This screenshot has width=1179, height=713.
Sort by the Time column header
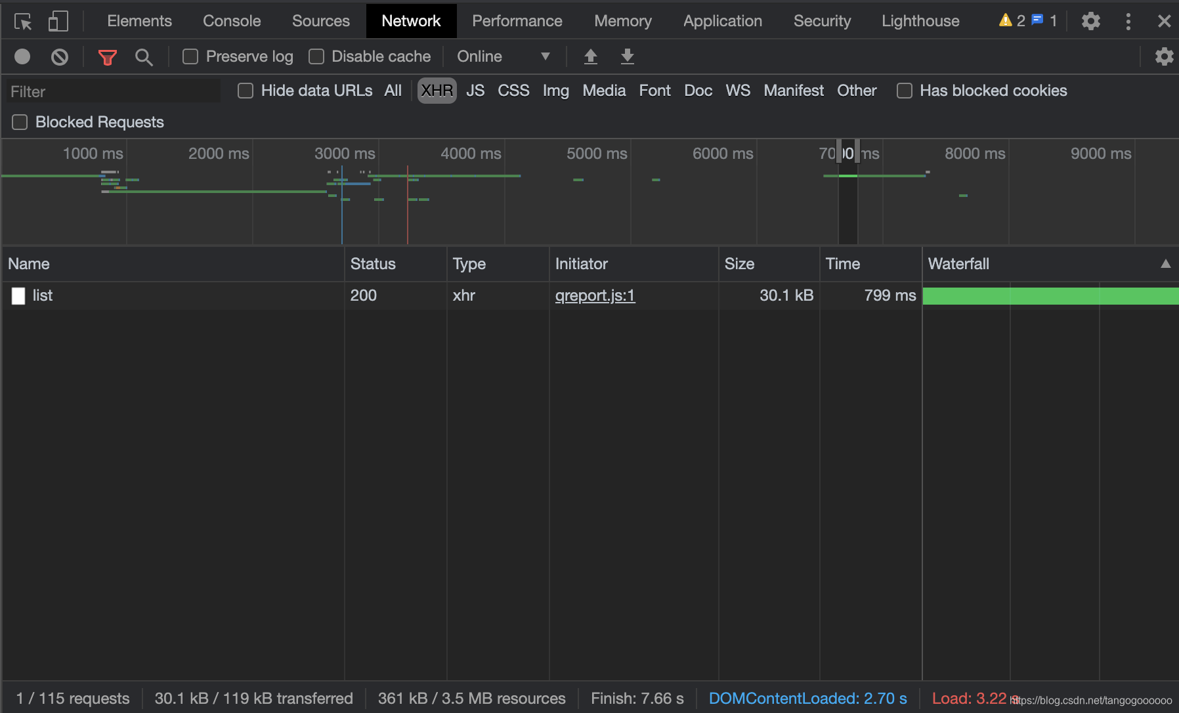click(x=871, y=264)
